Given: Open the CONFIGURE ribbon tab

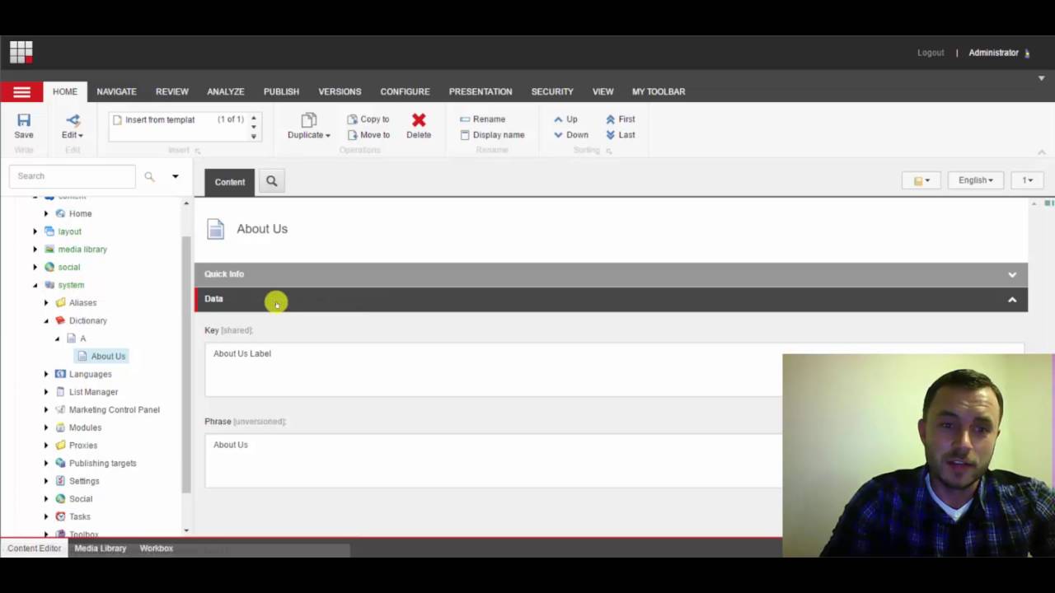Looking at the screenshot, I should click(x=405, y=91).
